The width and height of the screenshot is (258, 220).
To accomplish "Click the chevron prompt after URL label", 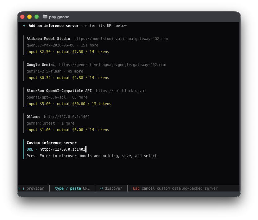I will 36,149.
